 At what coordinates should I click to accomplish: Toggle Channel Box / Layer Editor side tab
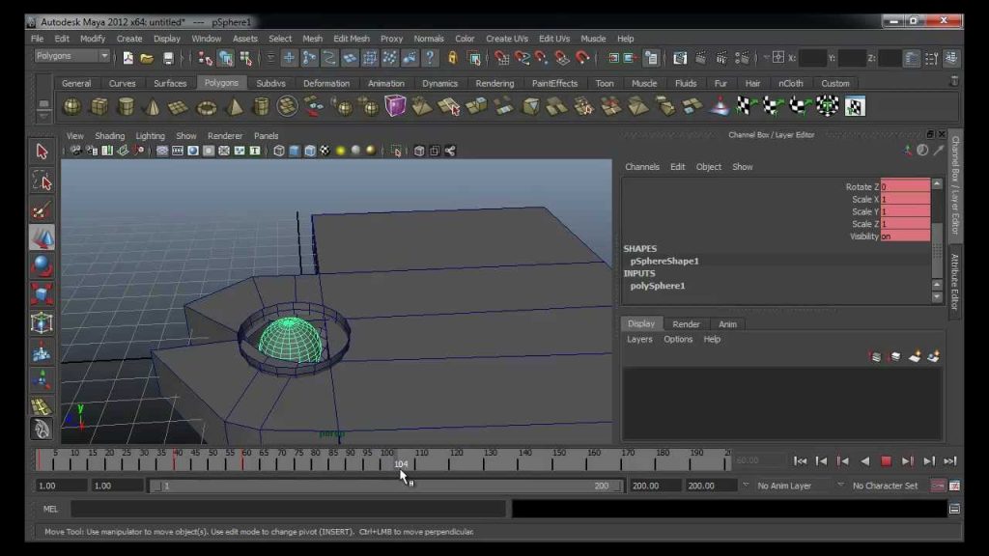[x=955, y=184]
